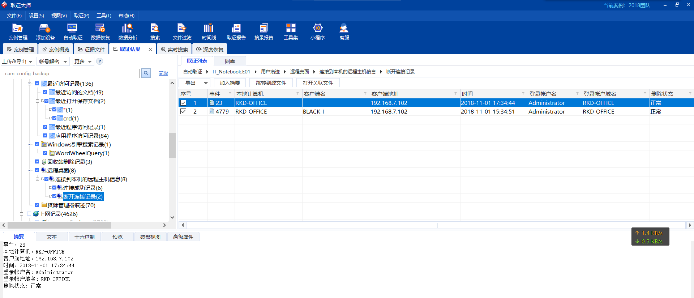Open the 文件过滤 tool
This screenshot has width=694, height=298.
click(182, 32)
